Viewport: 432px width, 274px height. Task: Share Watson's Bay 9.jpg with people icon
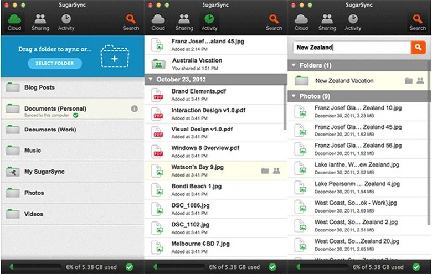pyautogui.click(x=276, y=170)
